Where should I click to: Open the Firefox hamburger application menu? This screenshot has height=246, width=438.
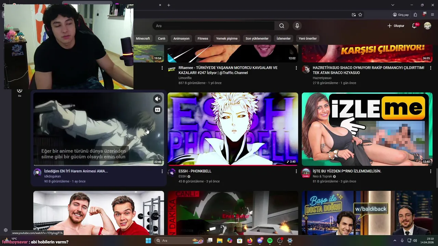tap(433, 15)
